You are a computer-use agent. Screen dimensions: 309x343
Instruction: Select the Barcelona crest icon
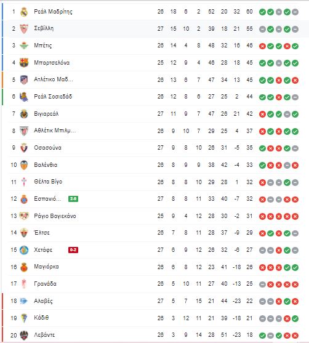24,63
